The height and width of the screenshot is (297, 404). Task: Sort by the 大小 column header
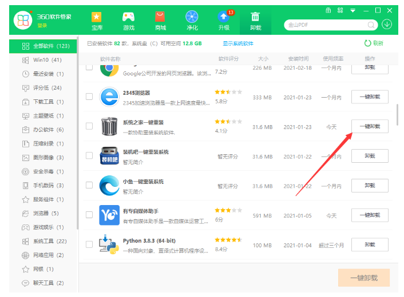263,59
